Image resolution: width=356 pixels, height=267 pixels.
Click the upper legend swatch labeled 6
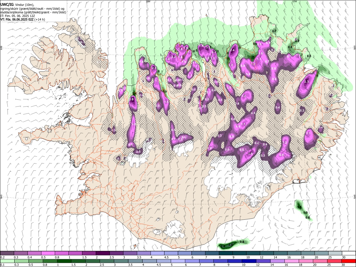tap(198, 253)
